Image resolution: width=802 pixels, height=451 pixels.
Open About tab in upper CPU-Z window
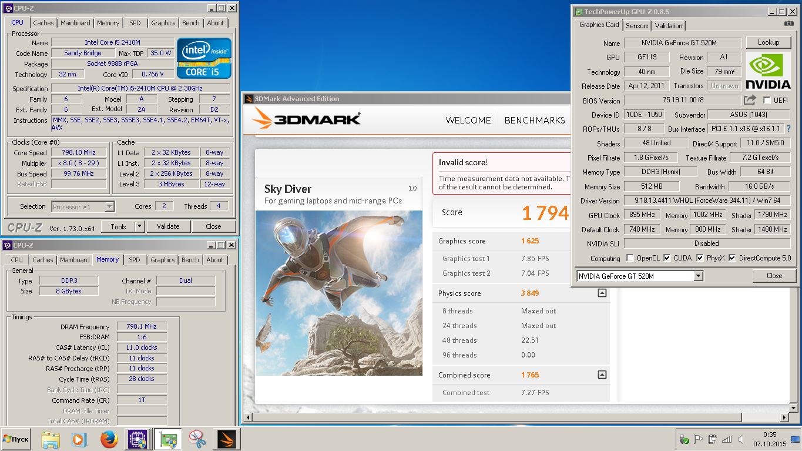[x=216, y=23]
